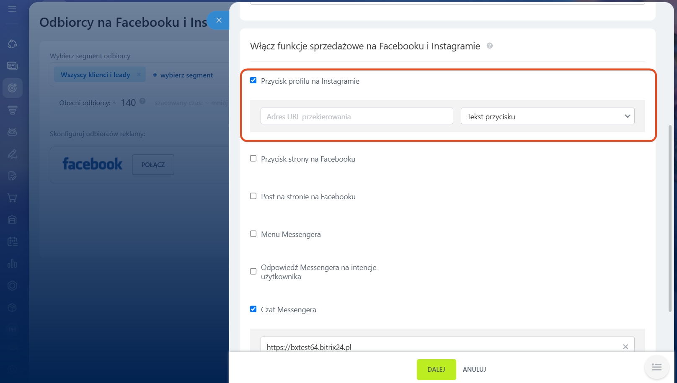Open the hamburger main menu

pos(12,9)
